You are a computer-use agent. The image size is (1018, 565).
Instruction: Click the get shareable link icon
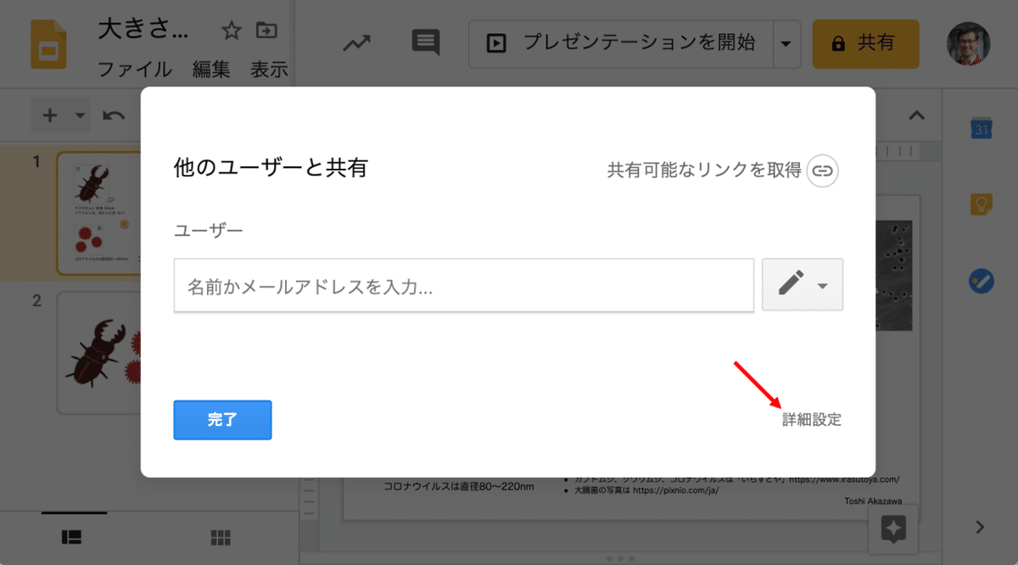(x=822, y=171)
